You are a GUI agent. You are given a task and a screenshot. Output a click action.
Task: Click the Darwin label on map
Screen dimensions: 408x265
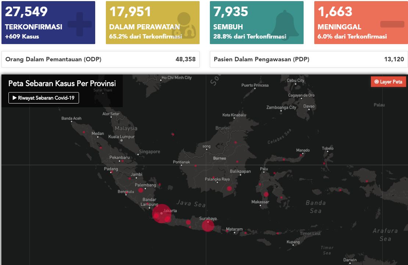pyautogui.click(x=350, y=260)
